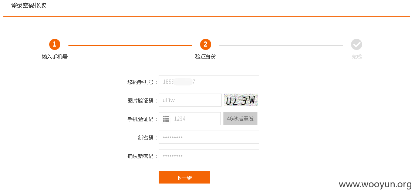The width and height of the screenshot is (415, 195).
Task: Click the gray checkmark completion icon
Action: click(356, 44)
